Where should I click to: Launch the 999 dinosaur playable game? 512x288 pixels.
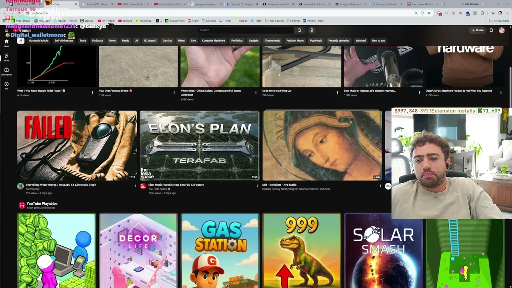(x=302, y=251)
